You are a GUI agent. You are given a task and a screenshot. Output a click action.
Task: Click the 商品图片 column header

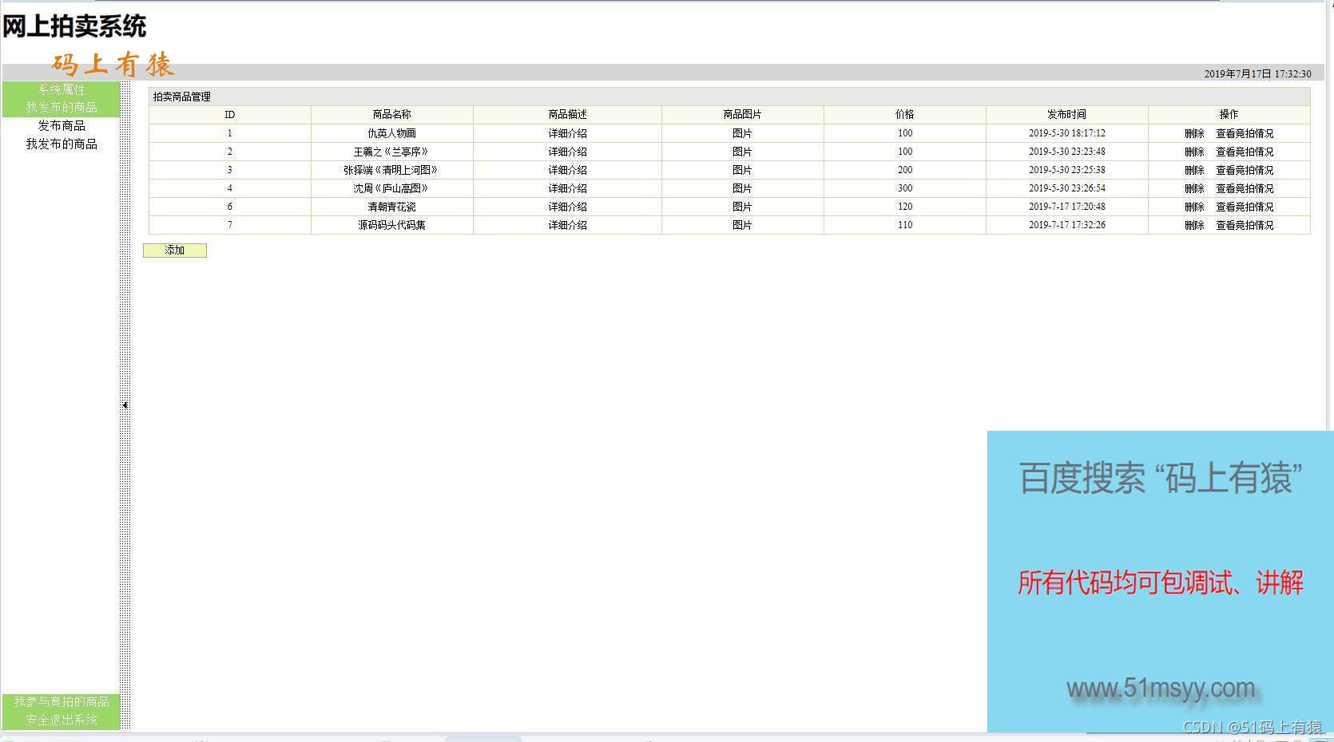742,115
